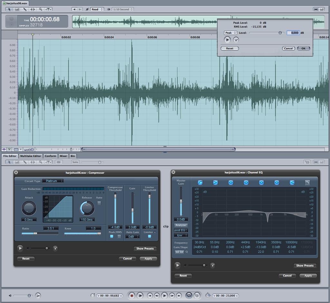Switch to the spectrum view button at top right
Viewport: 330px width, 303px height.
(x=322, y=9)
